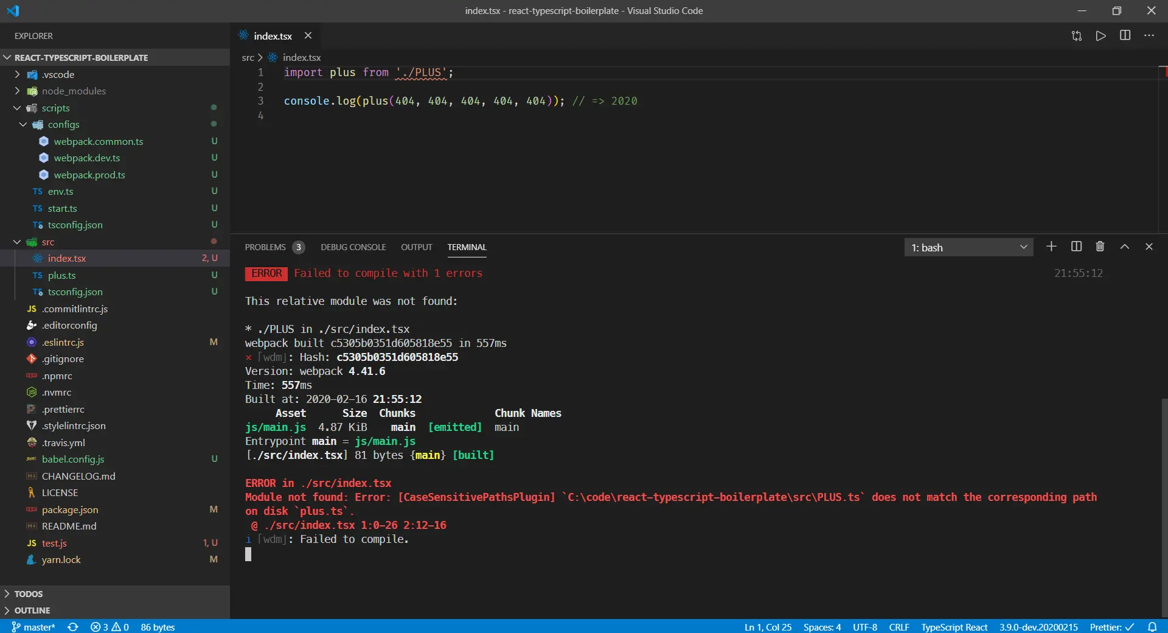The width and height of the screenshot is (1168, 633).
Task: Select index.tsx in the explorer tree
Action: (x=115, y=258)
